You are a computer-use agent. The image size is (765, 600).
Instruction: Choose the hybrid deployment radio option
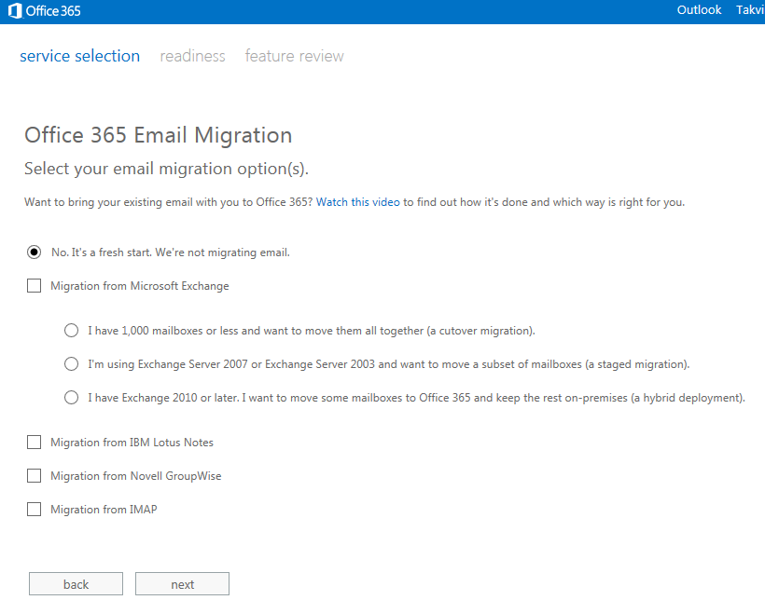71,398
